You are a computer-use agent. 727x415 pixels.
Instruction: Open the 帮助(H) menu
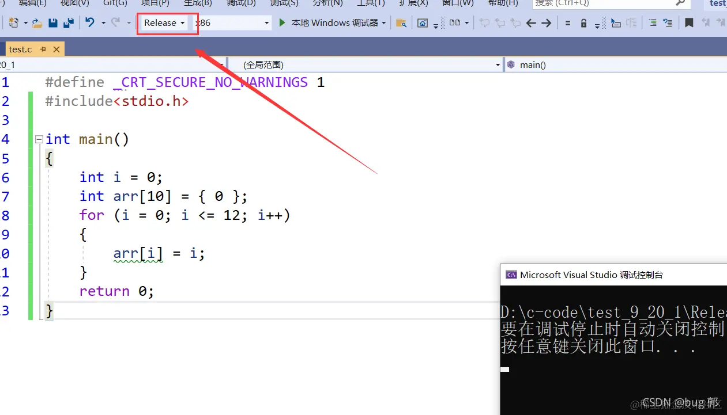click(x=503, y=3)
